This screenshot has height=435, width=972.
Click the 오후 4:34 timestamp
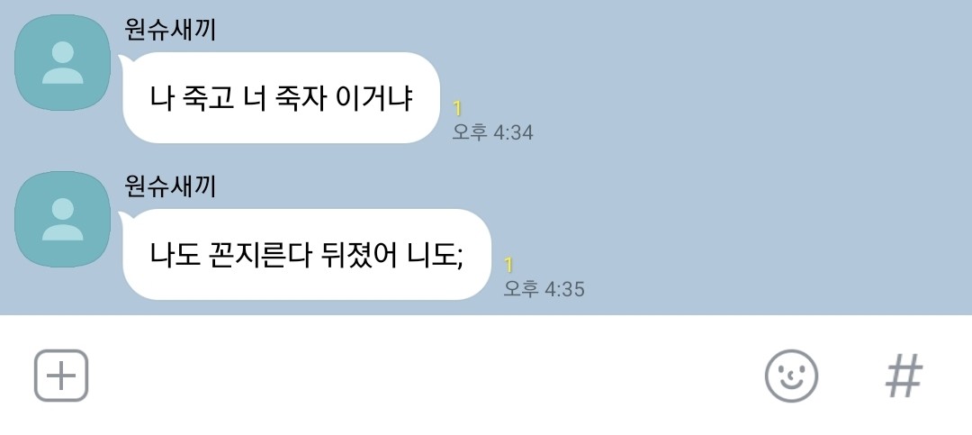coord(492,132)
